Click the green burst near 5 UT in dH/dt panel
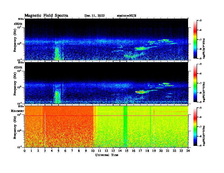The height and width of the screenshot is (173, 224). point(58,54)
